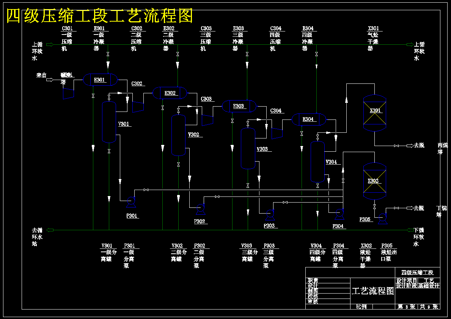Viewport: 451px width, 319px height.
Task: Click the 职责 cell in title block
Action: click(x=328, y=280)
